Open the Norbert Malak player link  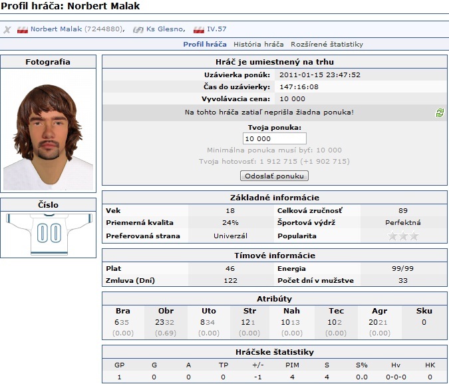(56, 29)
